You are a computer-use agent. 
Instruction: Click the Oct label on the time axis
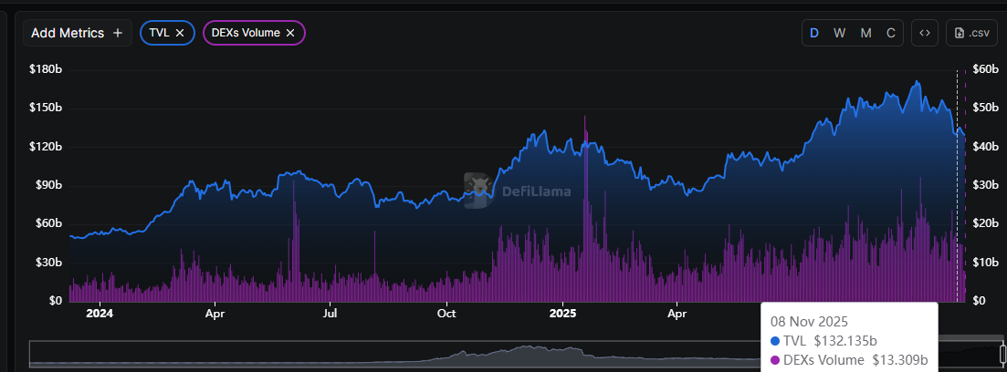(x=446, y=313)
